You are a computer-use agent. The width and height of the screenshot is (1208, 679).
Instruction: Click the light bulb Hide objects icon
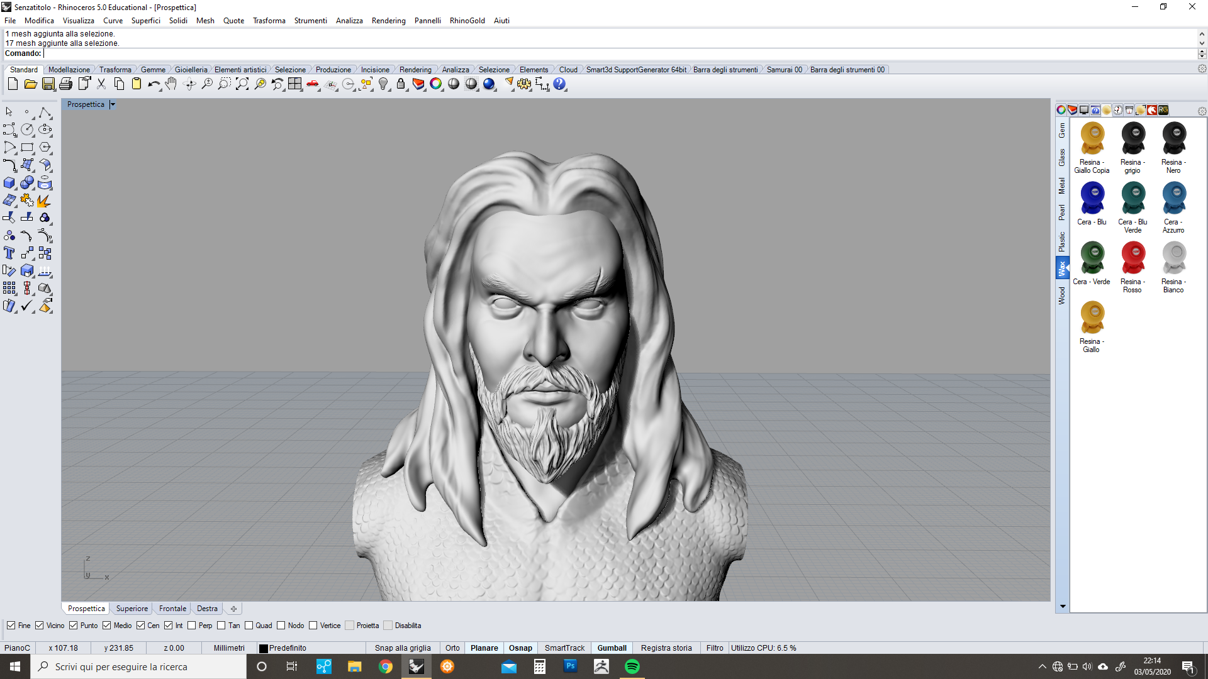[x=383, y=84]
